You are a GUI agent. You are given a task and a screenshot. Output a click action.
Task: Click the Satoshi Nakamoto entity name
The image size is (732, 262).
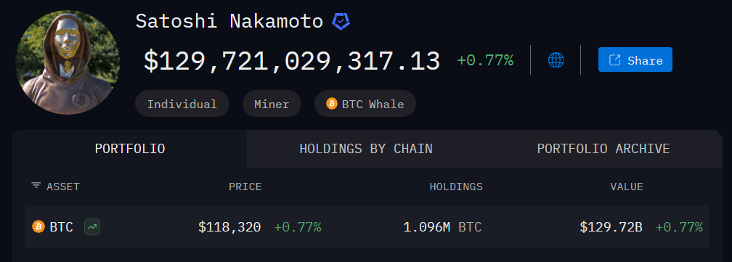(229, 22)
